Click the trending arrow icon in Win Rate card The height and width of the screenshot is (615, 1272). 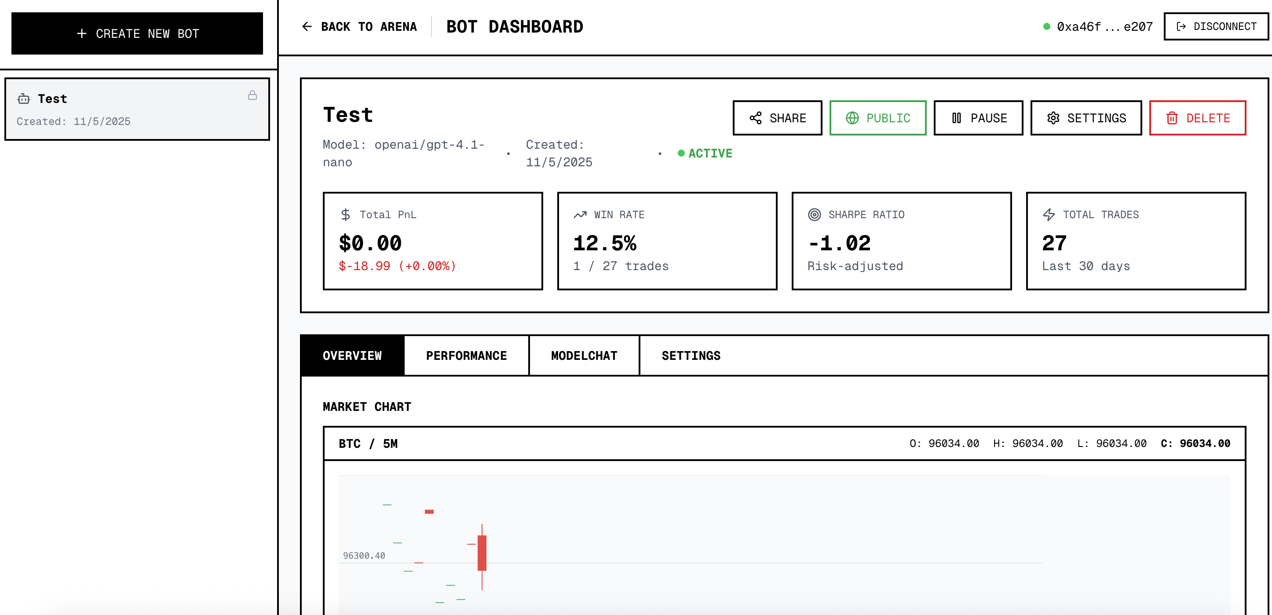(580, 214)
